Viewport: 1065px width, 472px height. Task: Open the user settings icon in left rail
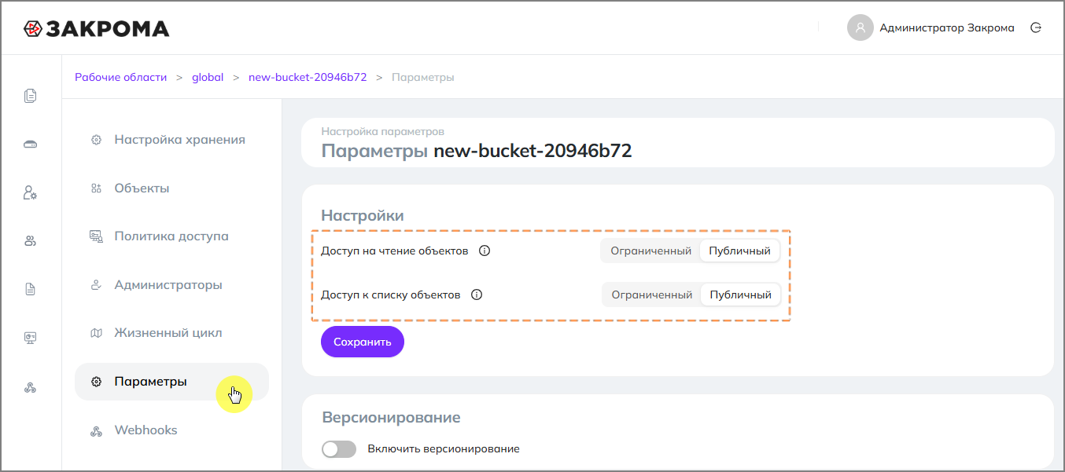(x=31, y=192)
